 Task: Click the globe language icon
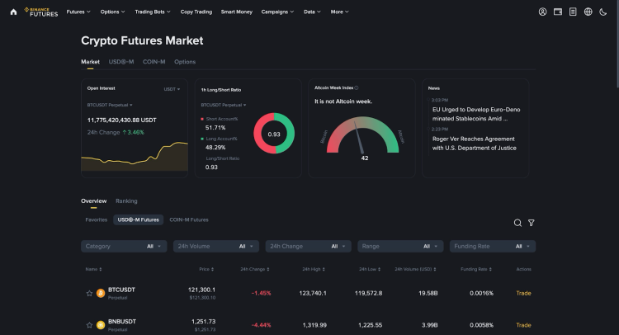588,12
